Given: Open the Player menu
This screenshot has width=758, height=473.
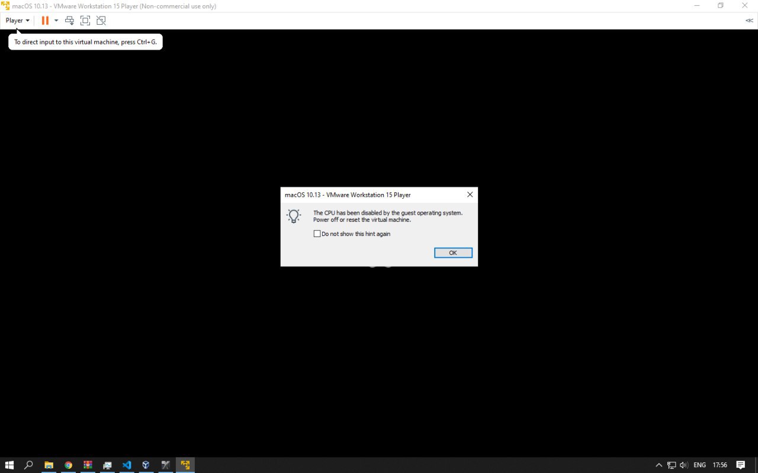Looking at the screenshot, I should [17, 20].
